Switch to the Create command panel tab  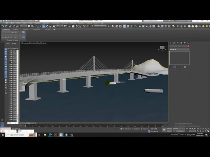tap(171, 43)
